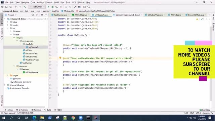Stop process square icon
Image resolution: width=215 pixels, height=121 pixels.
61,7
